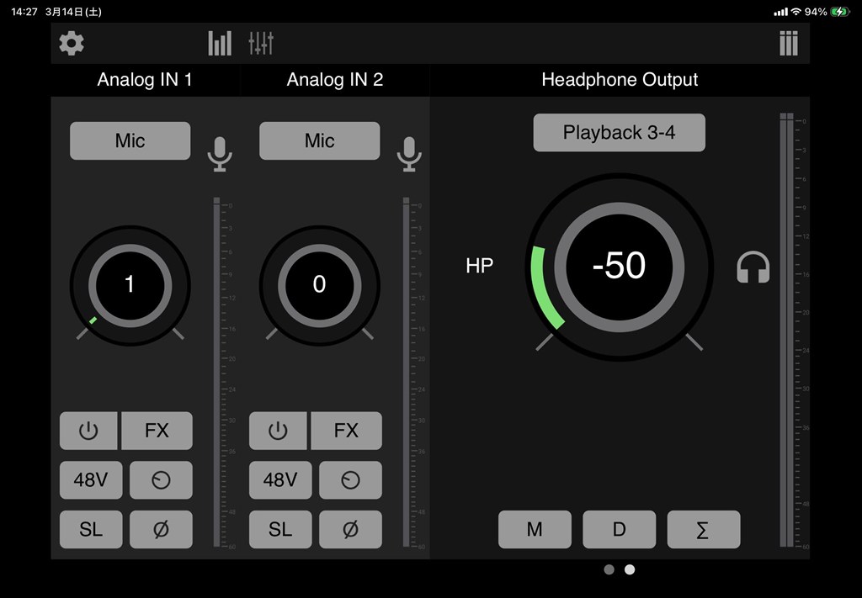Image resolution: width=862 pixels, height=598 pixels.
Task: Toggle phase invert on Analog IN 1
Action: click(x=161, y=529)
